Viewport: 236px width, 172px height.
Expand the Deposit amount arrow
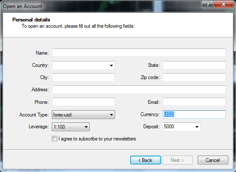pyautogui.click(x=197, y=127)
